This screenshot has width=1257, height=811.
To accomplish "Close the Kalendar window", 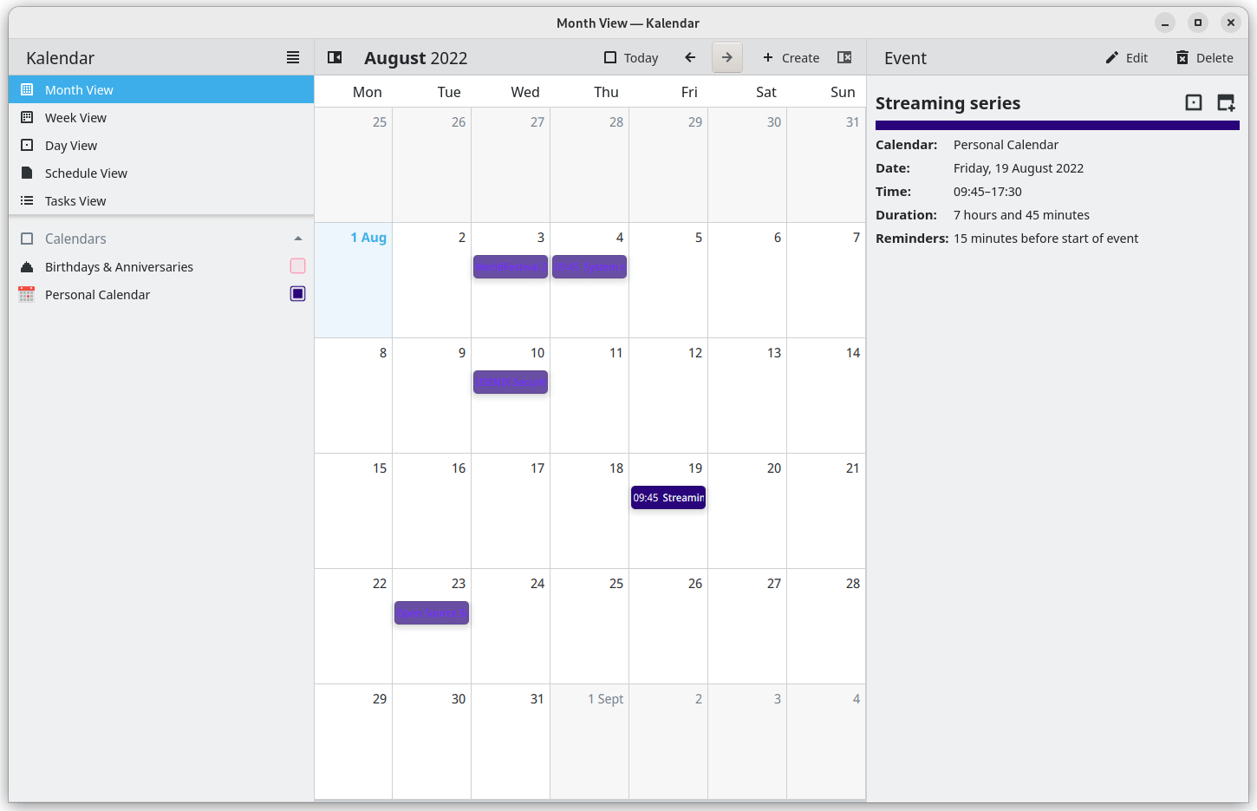I will pos(1231,23).
